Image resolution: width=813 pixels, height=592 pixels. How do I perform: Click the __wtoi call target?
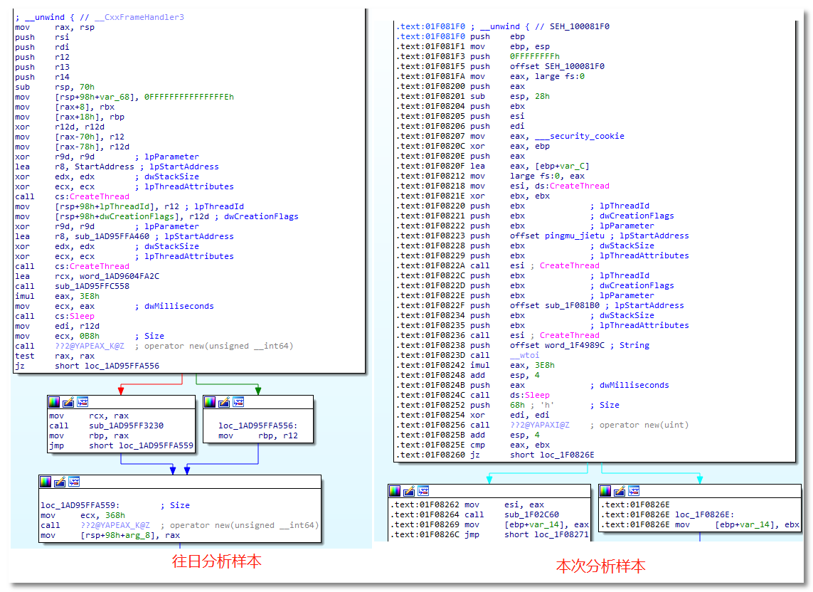pos(524,355)
